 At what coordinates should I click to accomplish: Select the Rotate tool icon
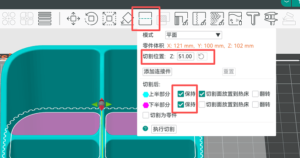(x=91, y=19)
